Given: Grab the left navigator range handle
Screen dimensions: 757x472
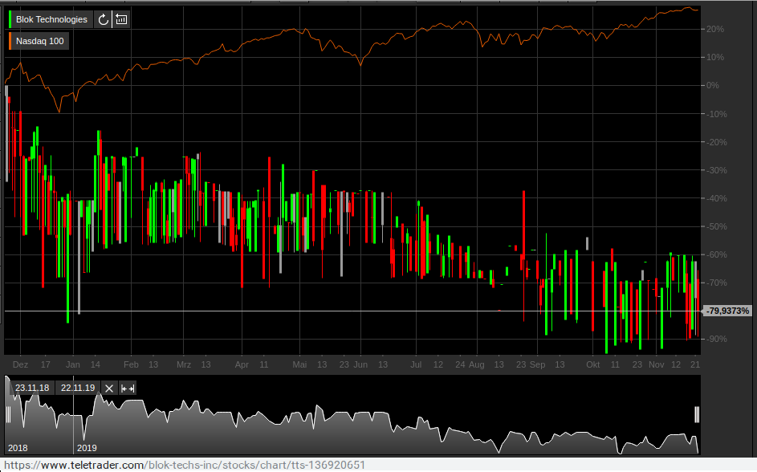Looking at the screenshot, I should [x=8, y=414].
